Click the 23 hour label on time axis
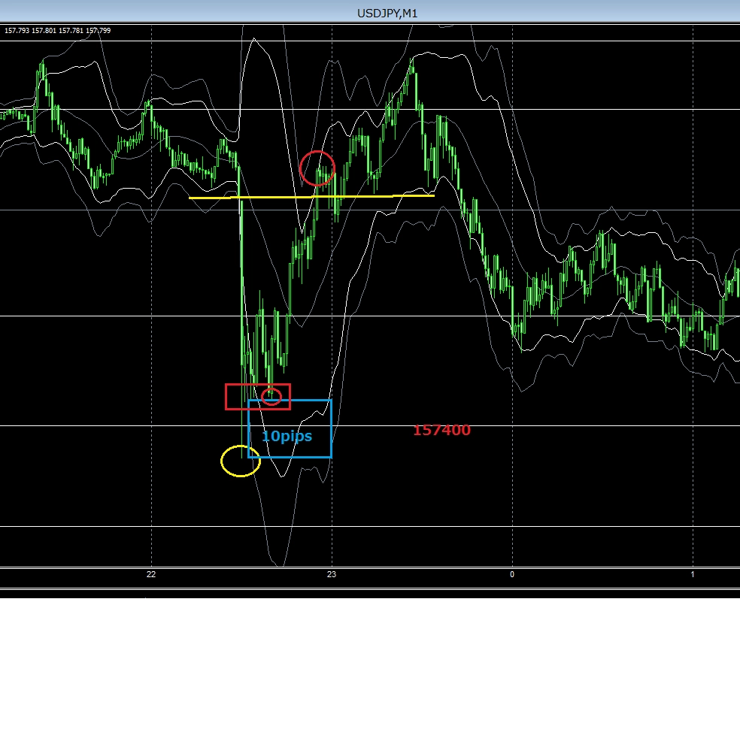740x732 pixels. (x=332, y=574)
